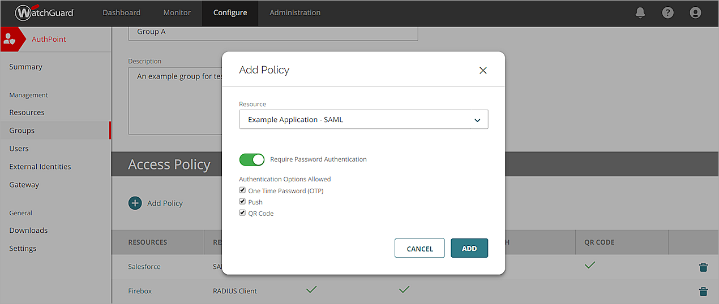The width and height of the screenshot is (719, 304).
Task: Close the Add Policy dialog with X
Action: point(483,71)
